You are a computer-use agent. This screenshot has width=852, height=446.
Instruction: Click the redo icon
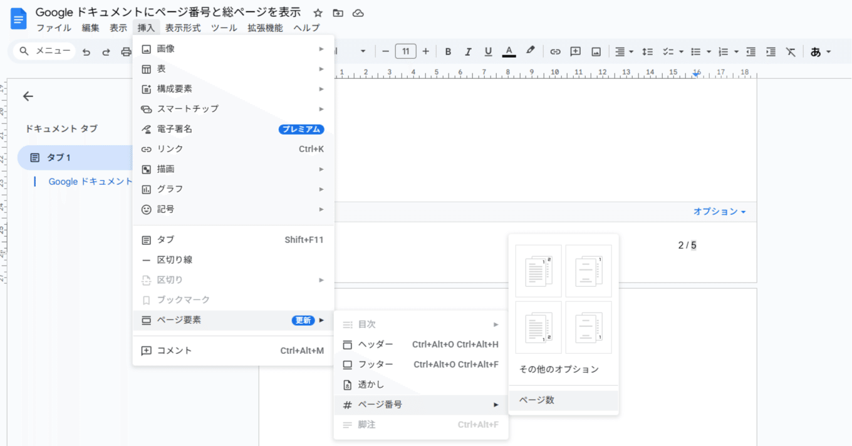[105, 51]
